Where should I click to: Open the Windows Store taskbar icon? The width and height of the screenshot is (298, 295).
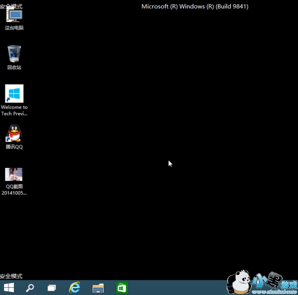(x=121, y=288)
